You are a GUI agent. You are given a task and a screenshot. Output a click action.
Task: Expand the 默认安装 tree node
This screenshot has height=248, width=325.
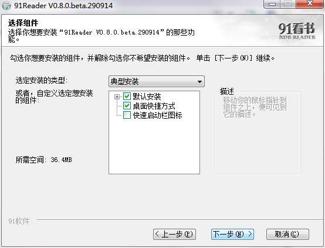(x=117, y=97)
